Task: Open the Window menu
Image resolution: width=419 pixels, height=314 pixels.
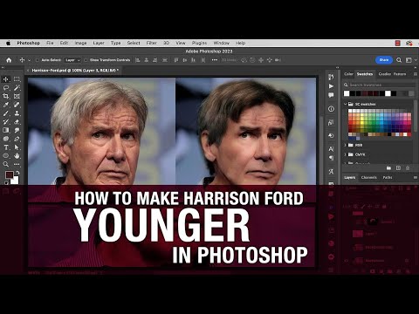Action: pyautogui.click(x=222, y=43)
